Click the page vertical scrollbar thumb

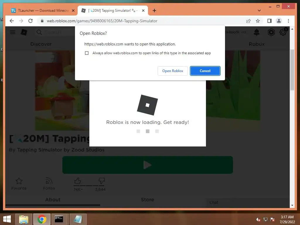coord(292,70)
